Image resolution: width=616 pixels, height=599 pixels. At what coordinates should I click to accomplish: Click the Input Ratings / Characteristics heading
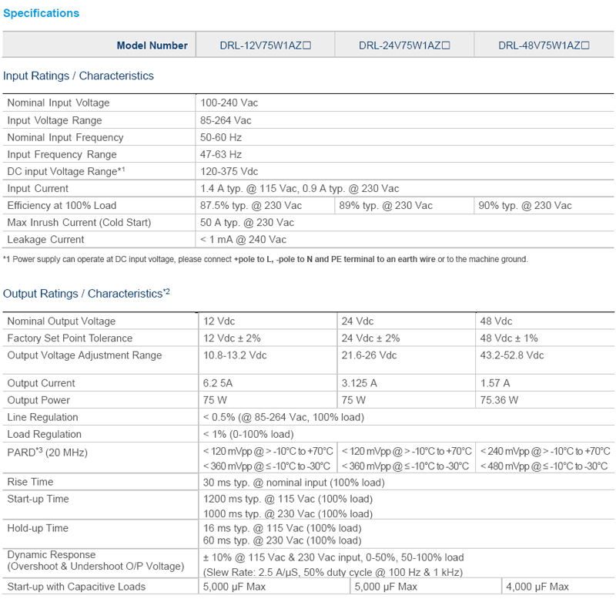(79, 76)
